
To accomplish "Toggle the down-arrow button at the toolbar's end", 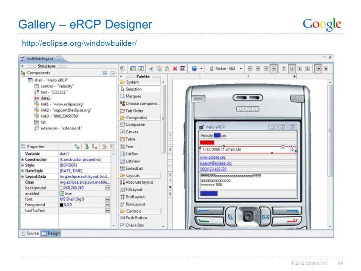I will 326,69.
